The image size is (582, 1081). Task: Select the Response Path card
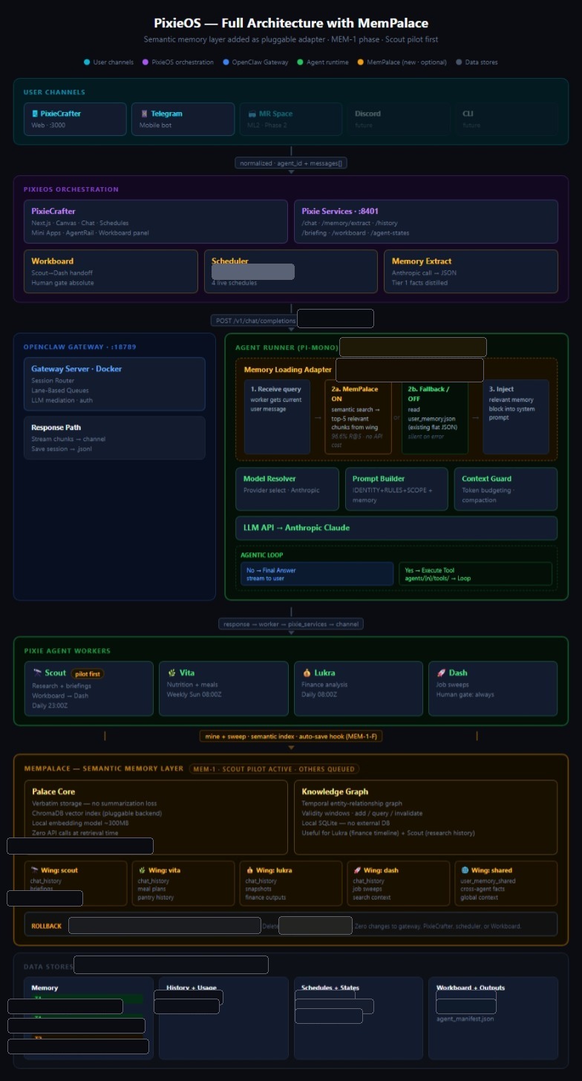coord(114,437)
